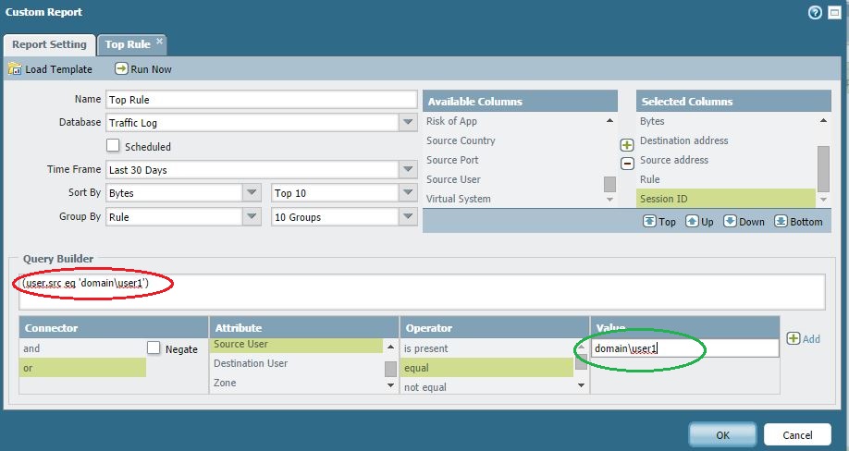Select Source User attribute
Viewport: 849px width, 451px height.
click(x=296, y=345)
